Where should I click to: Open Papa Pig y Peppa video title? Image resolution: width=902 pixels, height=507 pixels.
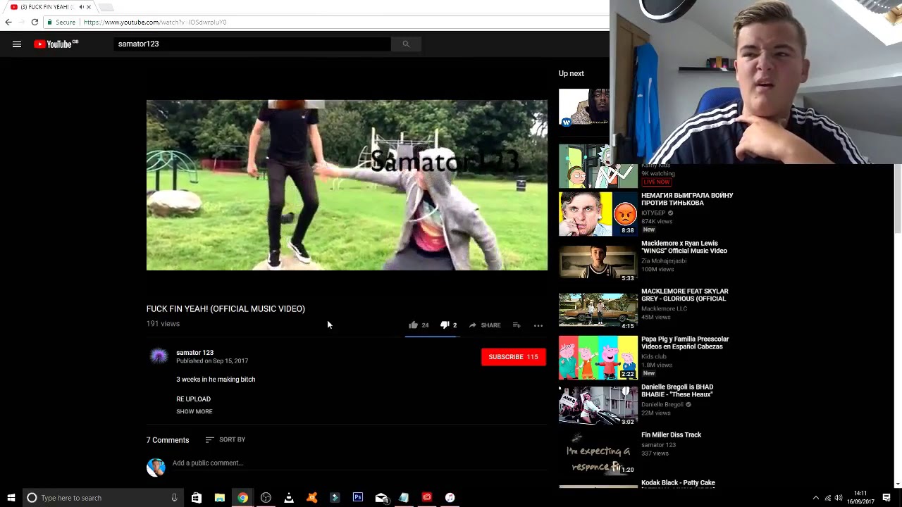point(685,343)
